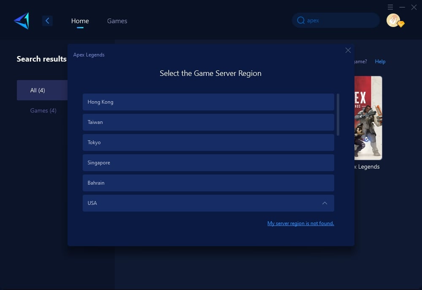Click the apex search field
Screen dimensions: 422x290
point(336,20)
